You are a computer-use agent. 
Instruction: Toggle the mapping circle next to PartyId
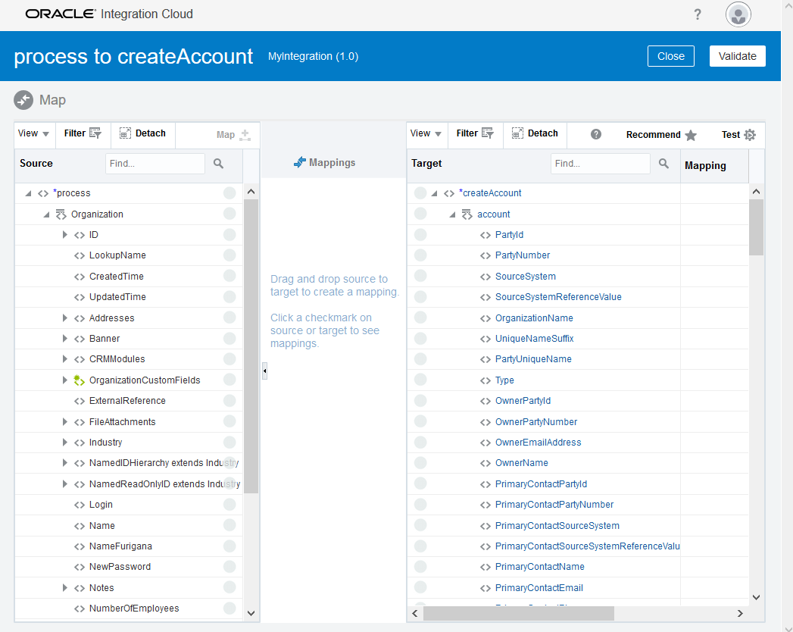coord(421,234)
